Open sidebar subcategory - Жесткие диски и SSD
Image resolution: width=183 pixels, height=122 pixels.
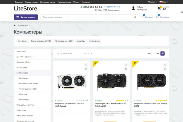(32, 89)
